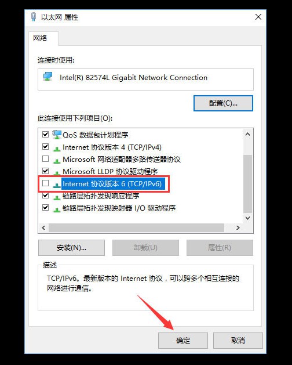Click the list's scroll down arrow

247,218
